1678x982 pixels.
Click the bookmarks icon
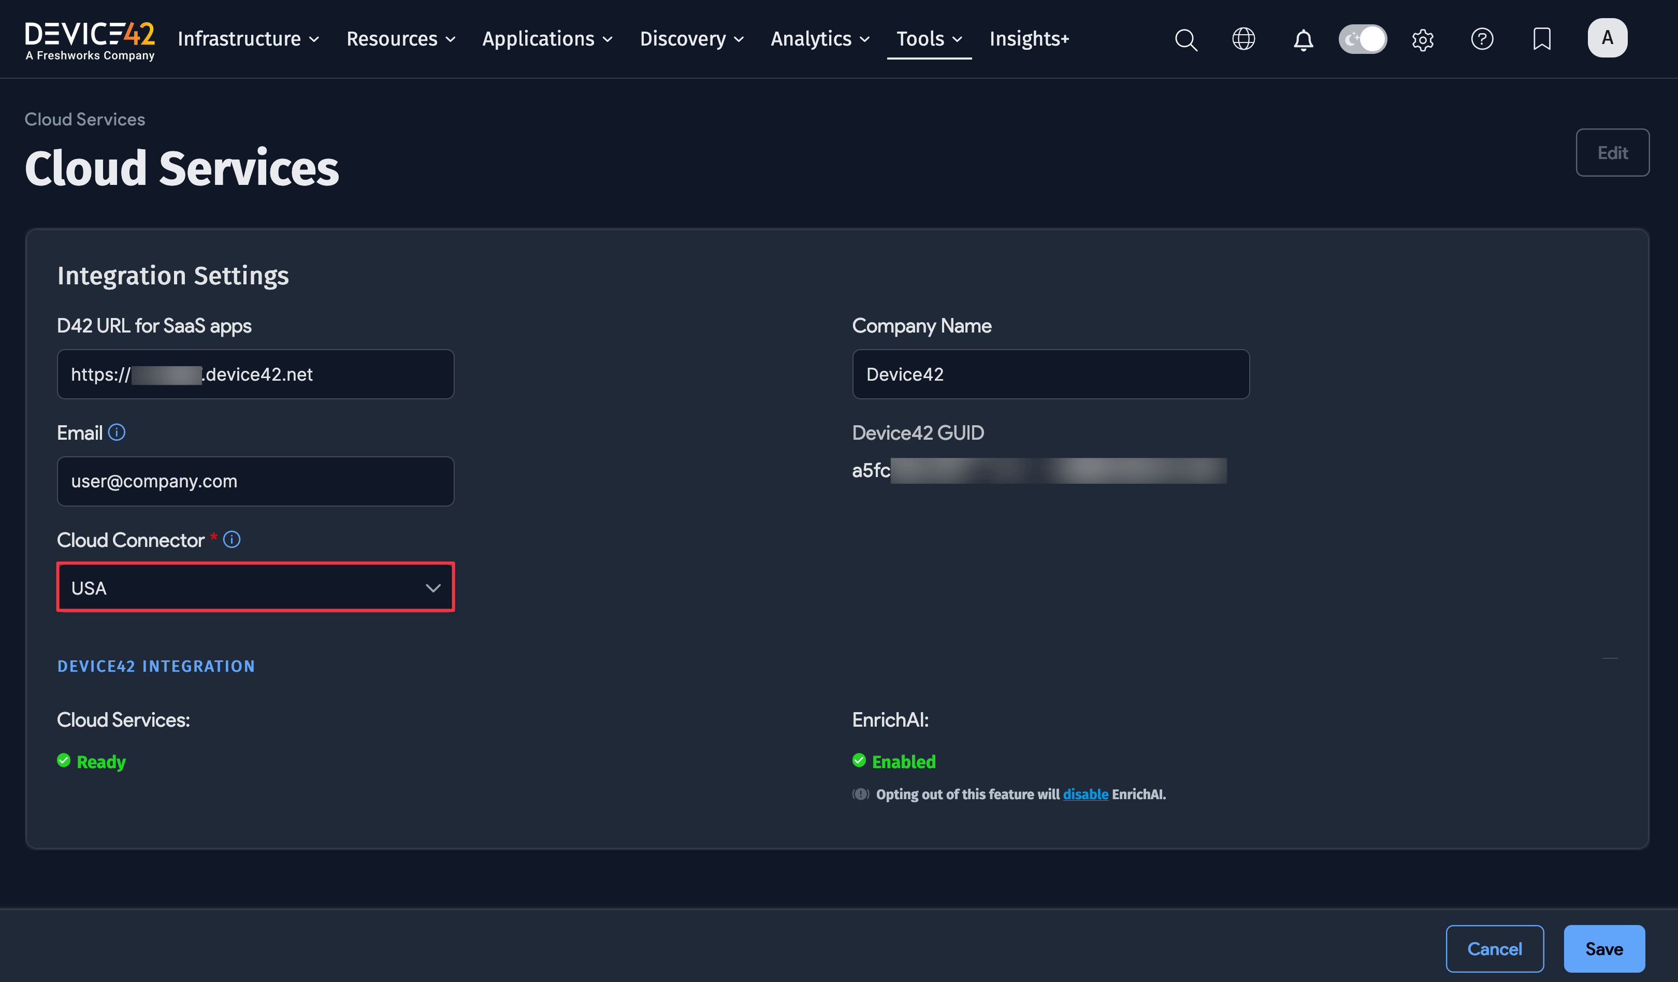click(x=1541, y=39)
